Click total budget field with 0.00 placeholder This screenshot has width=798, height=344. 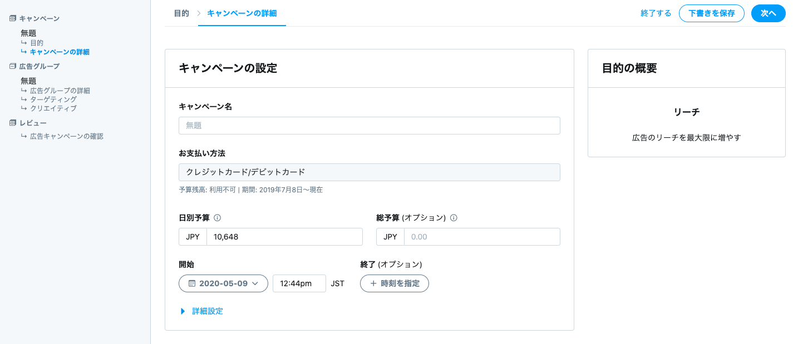click(x=482, y=237)
